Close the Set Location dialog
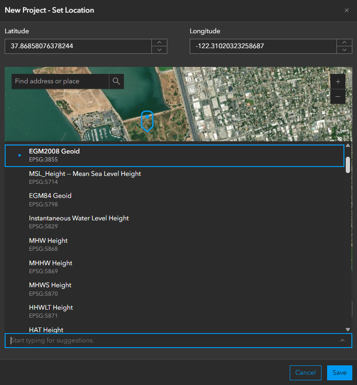Screen dimensions: 357x385 (346, 10)
